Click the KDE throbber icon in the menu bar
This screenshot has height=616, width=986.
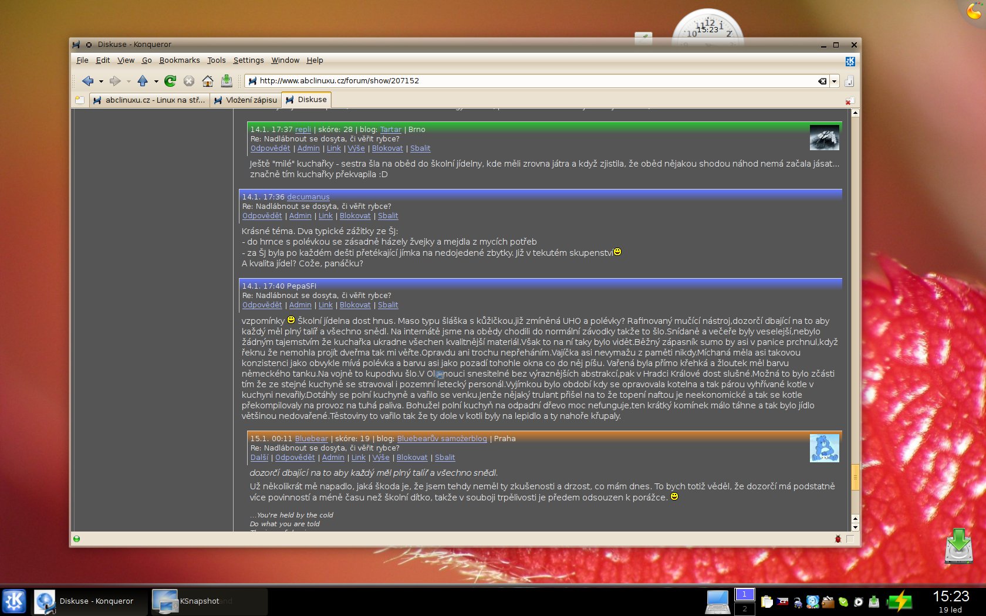[x=850, y=61]
